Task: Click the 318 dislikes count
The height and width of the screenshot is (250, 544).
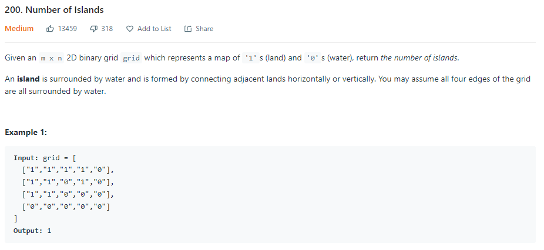Action: click(107, 29)
